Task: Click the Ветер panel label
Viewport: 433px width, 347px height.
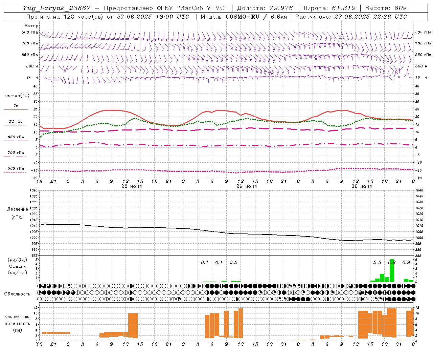Action: tap(31, 26)
